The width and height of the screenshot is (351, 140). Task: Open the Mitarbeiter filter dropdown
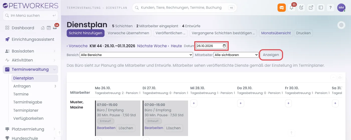click(x=236, y=55)
